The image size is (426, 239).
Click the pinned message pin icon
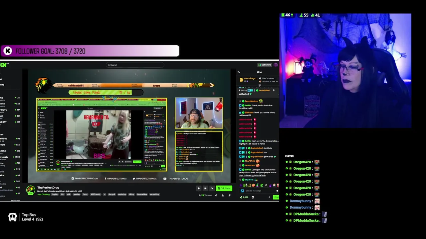tap(274, 90)
